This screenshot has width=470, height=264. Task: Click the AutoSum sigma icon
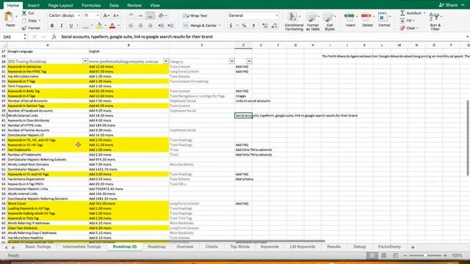point(402,13)
